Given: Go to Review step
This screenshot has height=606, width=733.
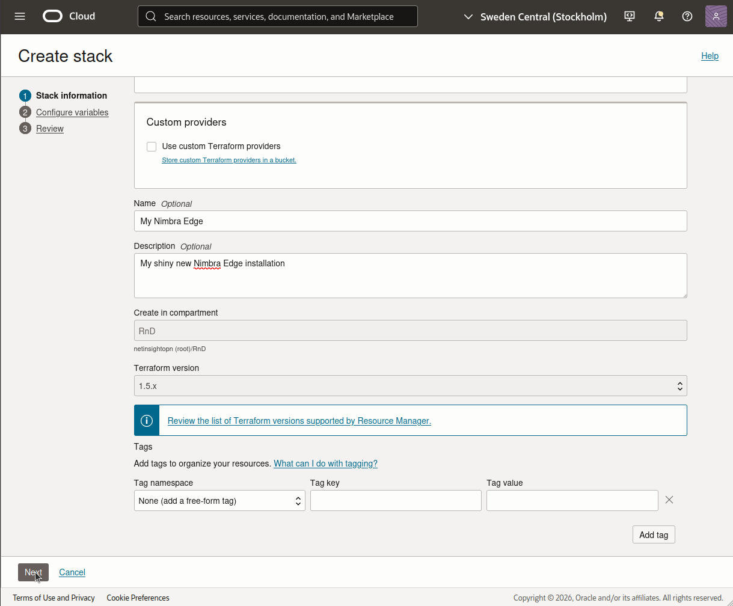Looking at the screenshot, I should coord(50,129).
